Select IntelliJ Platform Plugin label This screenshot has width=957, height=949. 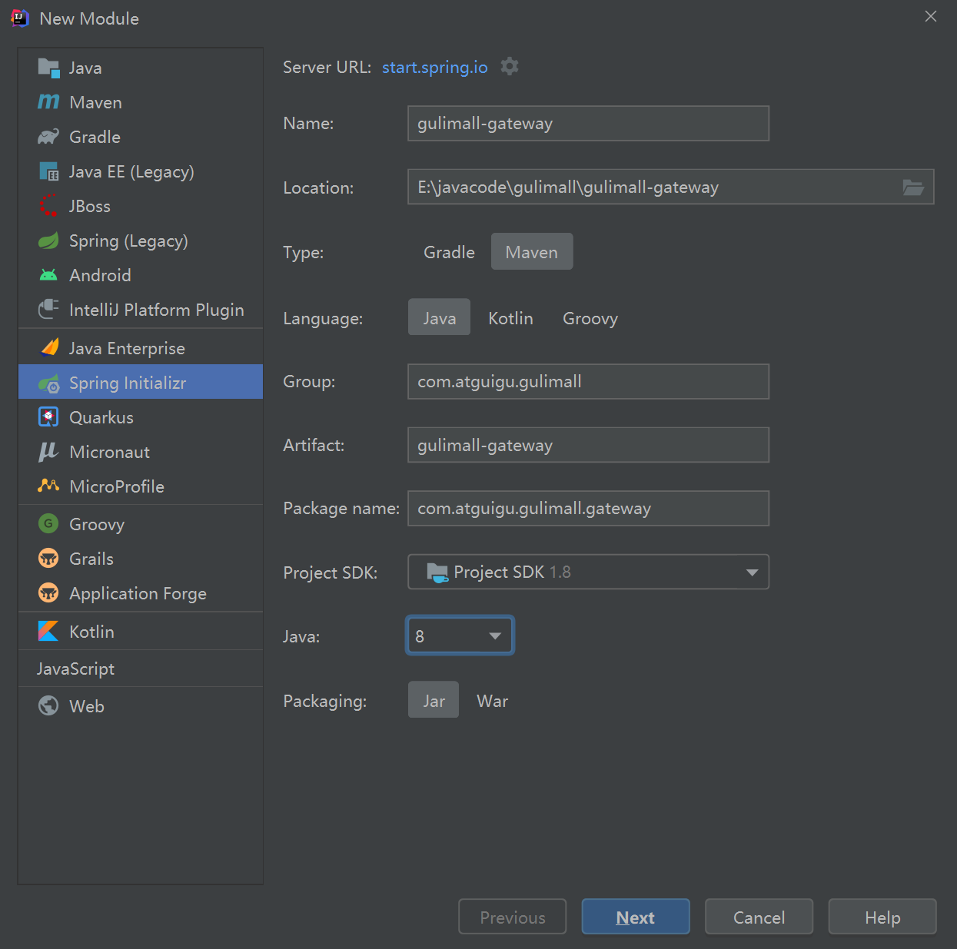click(157, 310)
